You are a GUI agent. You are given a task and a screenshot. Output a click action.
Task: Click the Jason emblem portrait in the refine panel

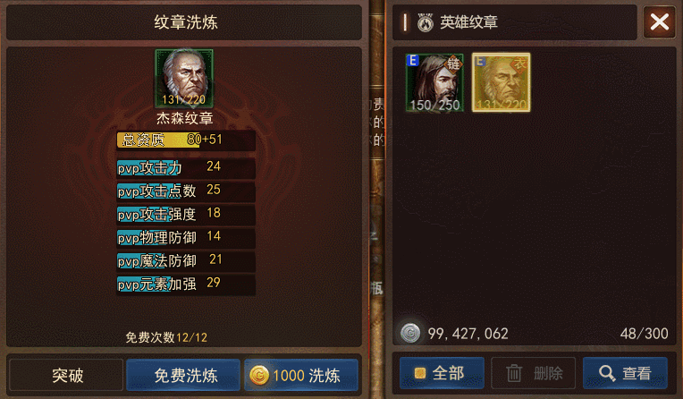(184, 79)
